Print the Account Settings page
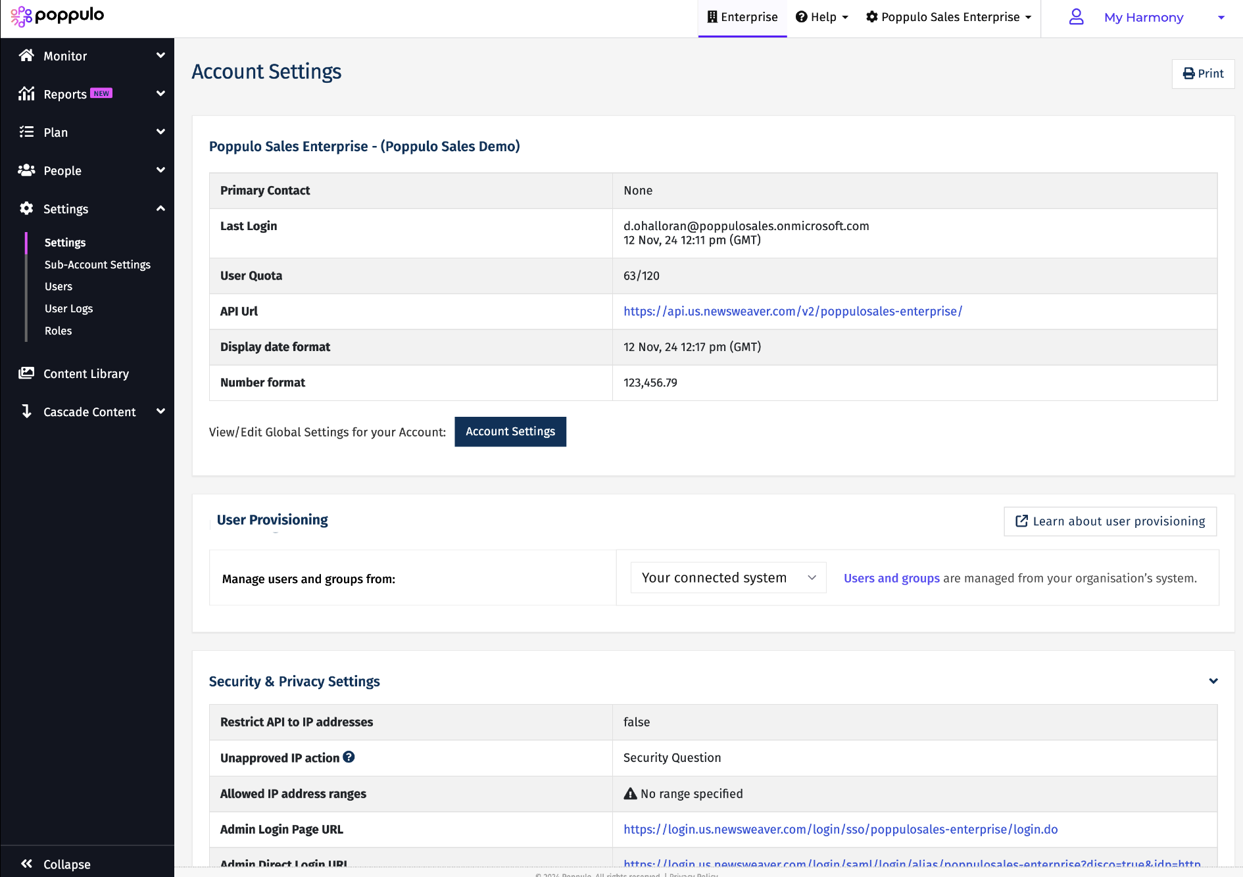 (1203, 74)
